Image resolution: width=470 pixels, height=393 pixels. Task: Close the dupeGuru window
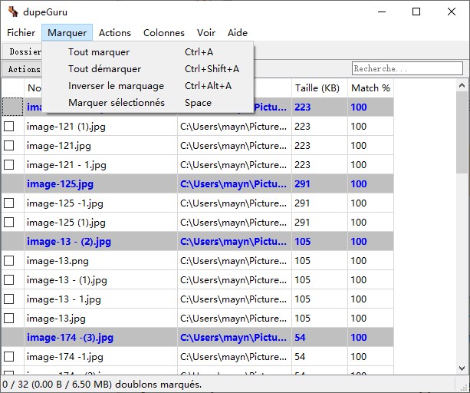(x=452, y=12)
